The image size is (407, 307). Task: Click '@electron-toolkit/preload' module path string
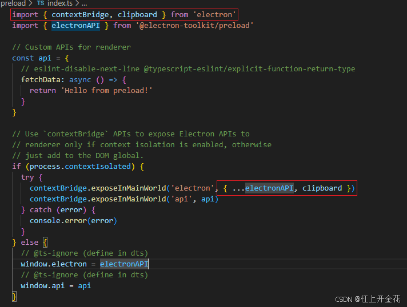(194, 25)
